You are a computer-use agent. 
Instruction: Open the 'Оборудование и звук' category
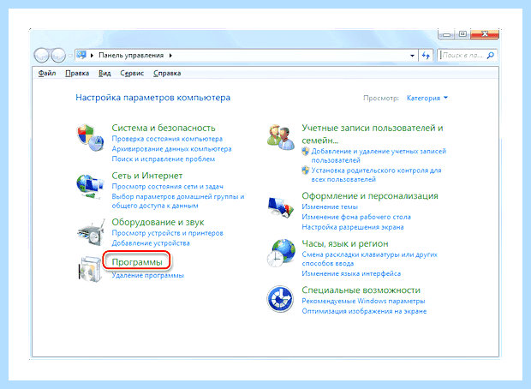158,222
